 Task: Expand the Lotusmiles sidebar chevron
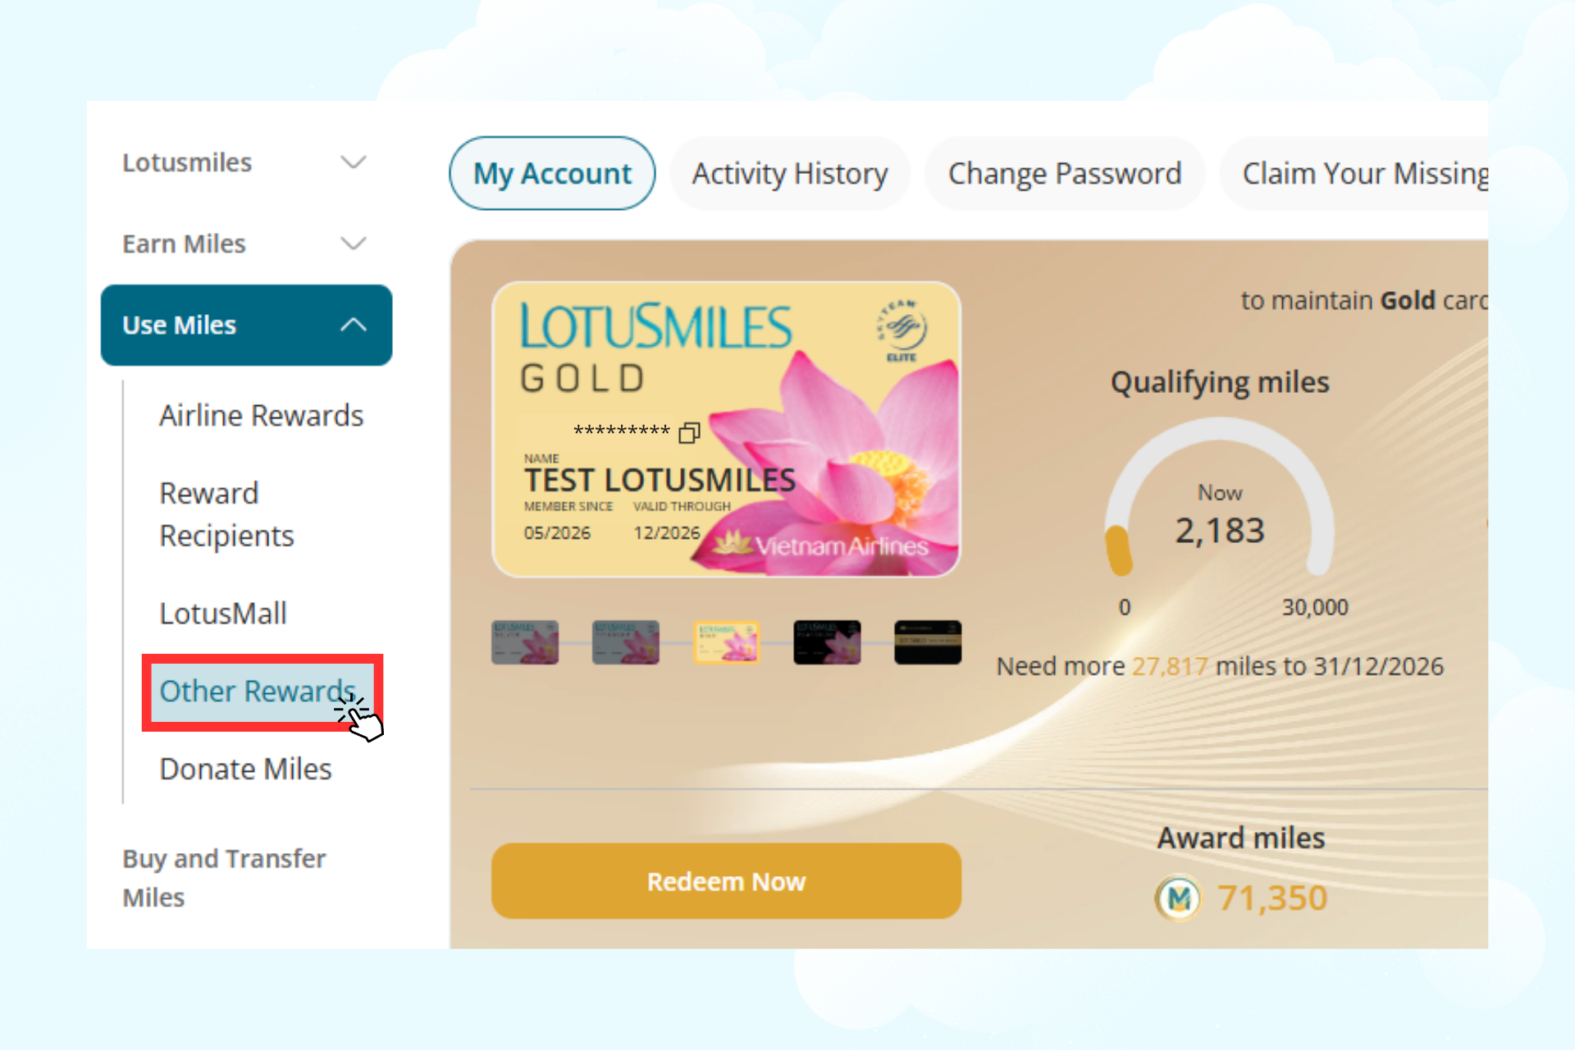point(354,162)
